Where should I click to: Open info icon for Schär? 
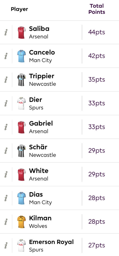(x=6, y=151)
